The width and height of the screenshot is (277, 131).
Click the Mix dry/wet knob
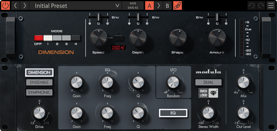pos(243,82)
